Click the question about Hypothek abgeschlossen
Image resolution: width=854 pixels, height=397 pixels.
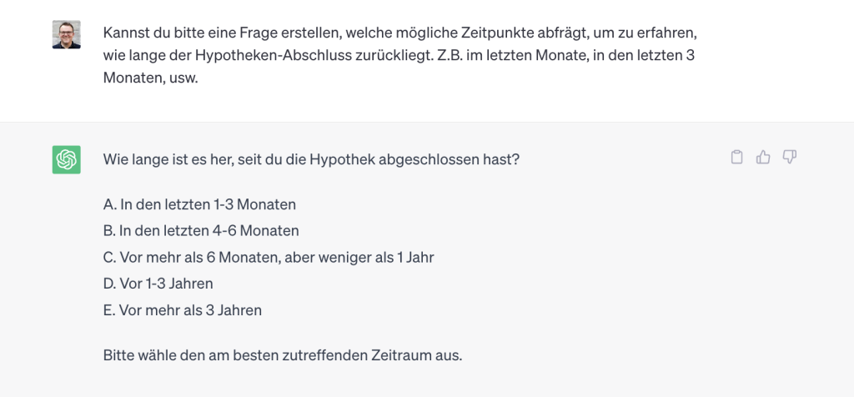coord(312,160)
